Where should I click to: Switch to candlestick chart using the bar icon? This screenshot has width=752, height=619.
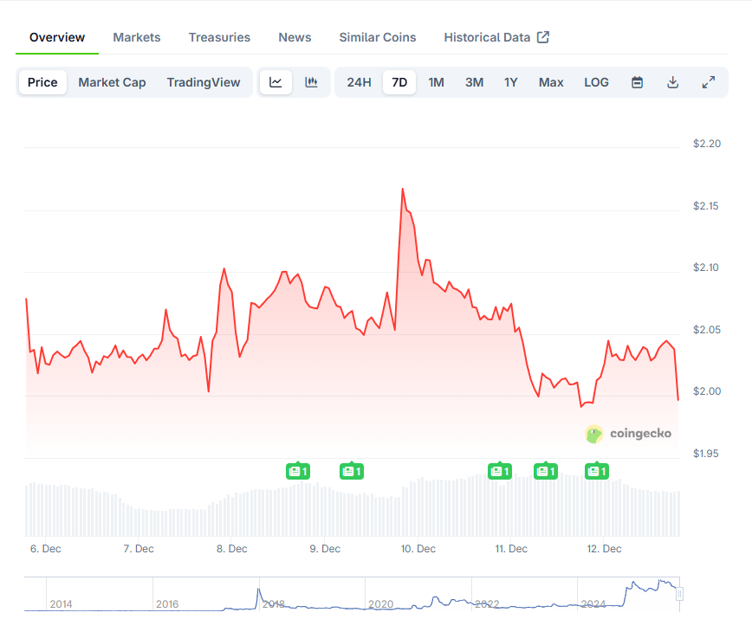[x=311, y=81]
